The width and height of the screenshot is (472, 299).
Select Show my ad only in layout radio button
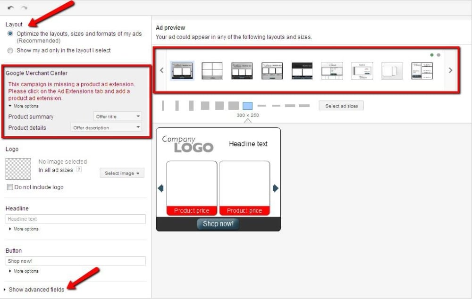click(9, 51)
